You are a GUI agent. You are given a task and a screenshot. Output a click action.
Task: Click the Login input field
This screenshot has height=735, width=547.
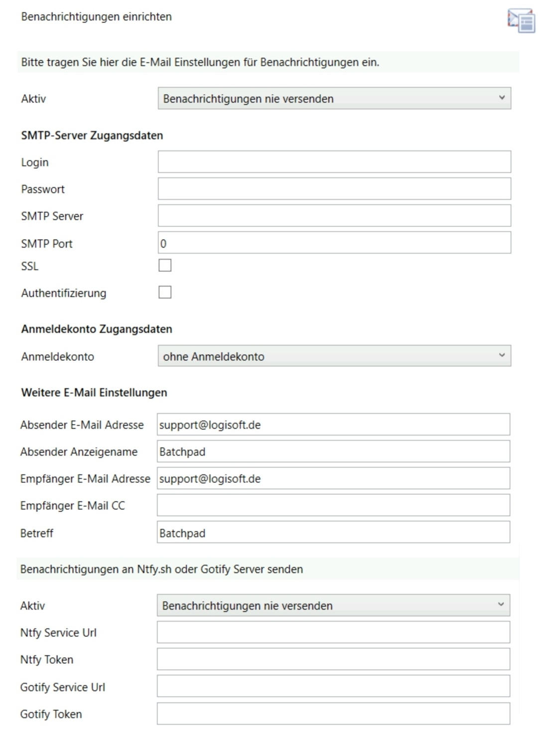334,162
